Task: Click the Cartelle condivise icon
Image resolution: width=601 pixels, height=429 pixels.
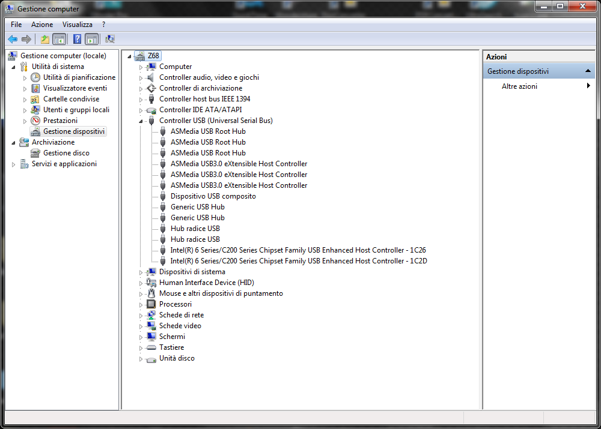Action: (x=35, y=99)
